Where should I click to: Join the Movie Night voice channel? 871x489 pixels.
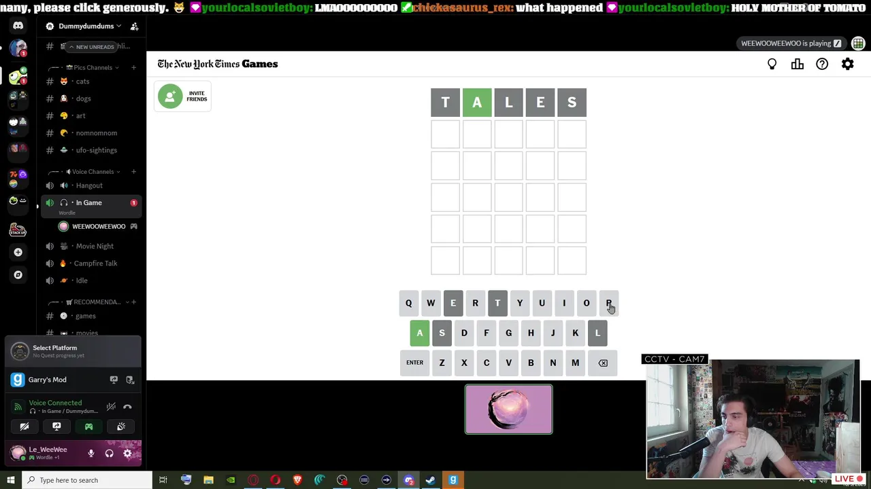click(x=91, y=246)
